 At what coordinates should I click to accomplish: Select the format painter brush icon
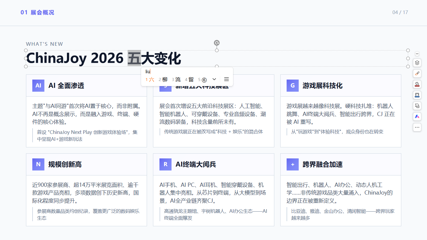tap(417, 74)
